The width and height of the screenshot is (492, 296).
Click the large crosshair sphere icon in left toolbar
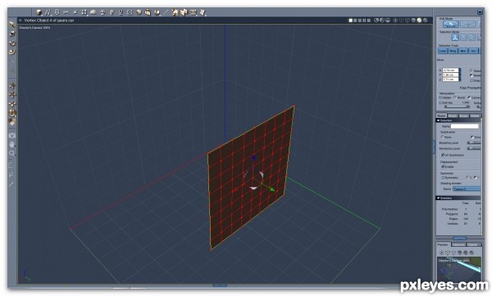pyautogui.click(x=12, y=112)
